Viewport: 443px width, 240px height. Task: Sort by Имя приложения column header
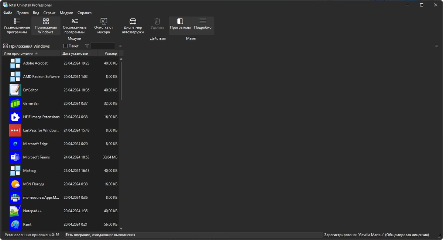click(x=31, y=54)
